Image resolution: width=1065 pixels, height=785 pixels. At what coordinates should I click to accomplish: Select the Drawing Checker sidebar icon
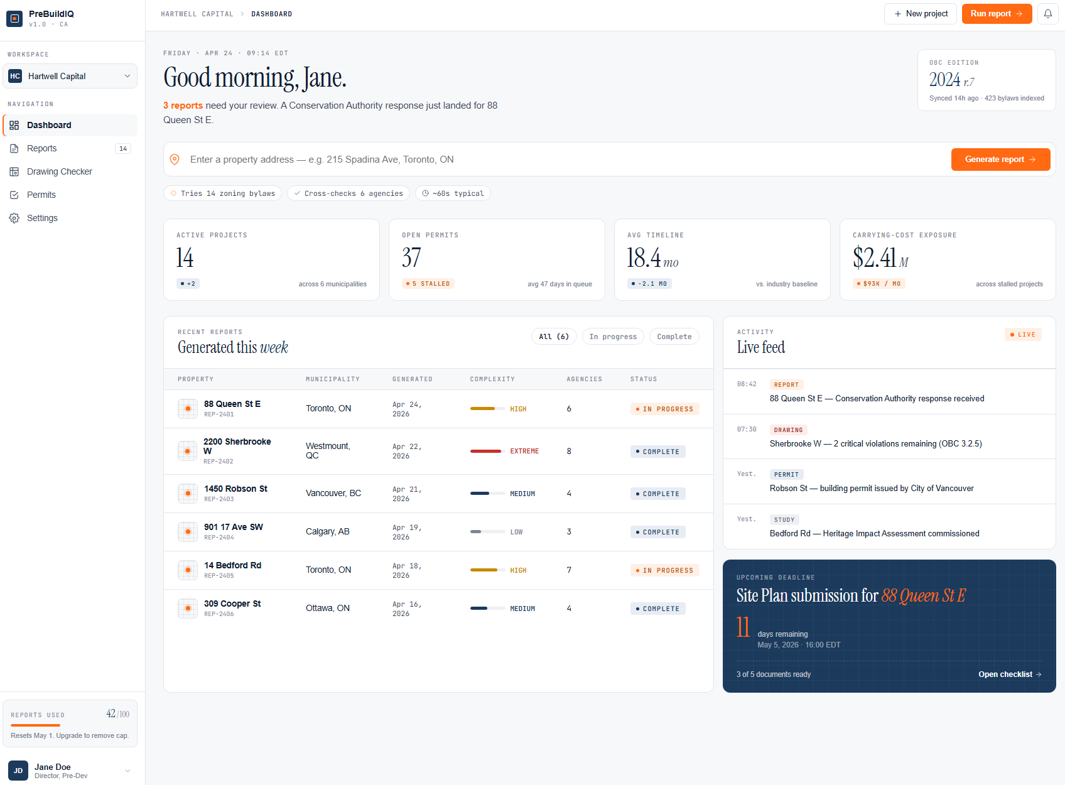pyautogui.click(x=14, y=171)
